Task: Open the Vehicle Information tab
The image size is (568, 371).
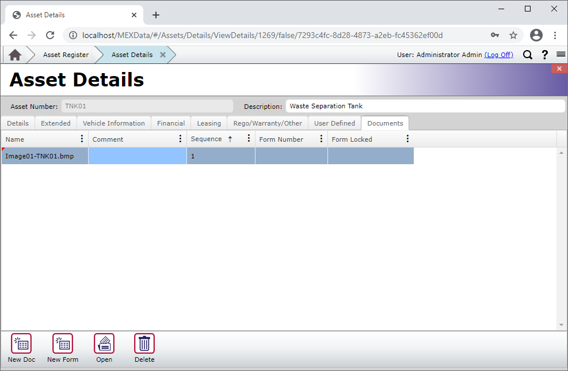Action: point(113,123)
